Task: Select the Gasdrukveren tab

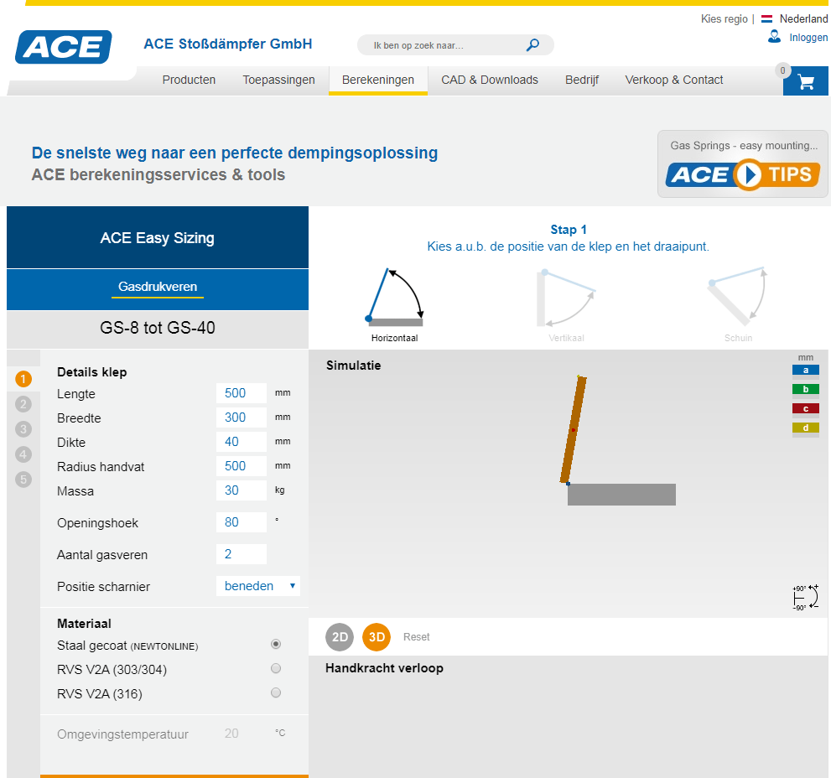Action: point(158,287)
